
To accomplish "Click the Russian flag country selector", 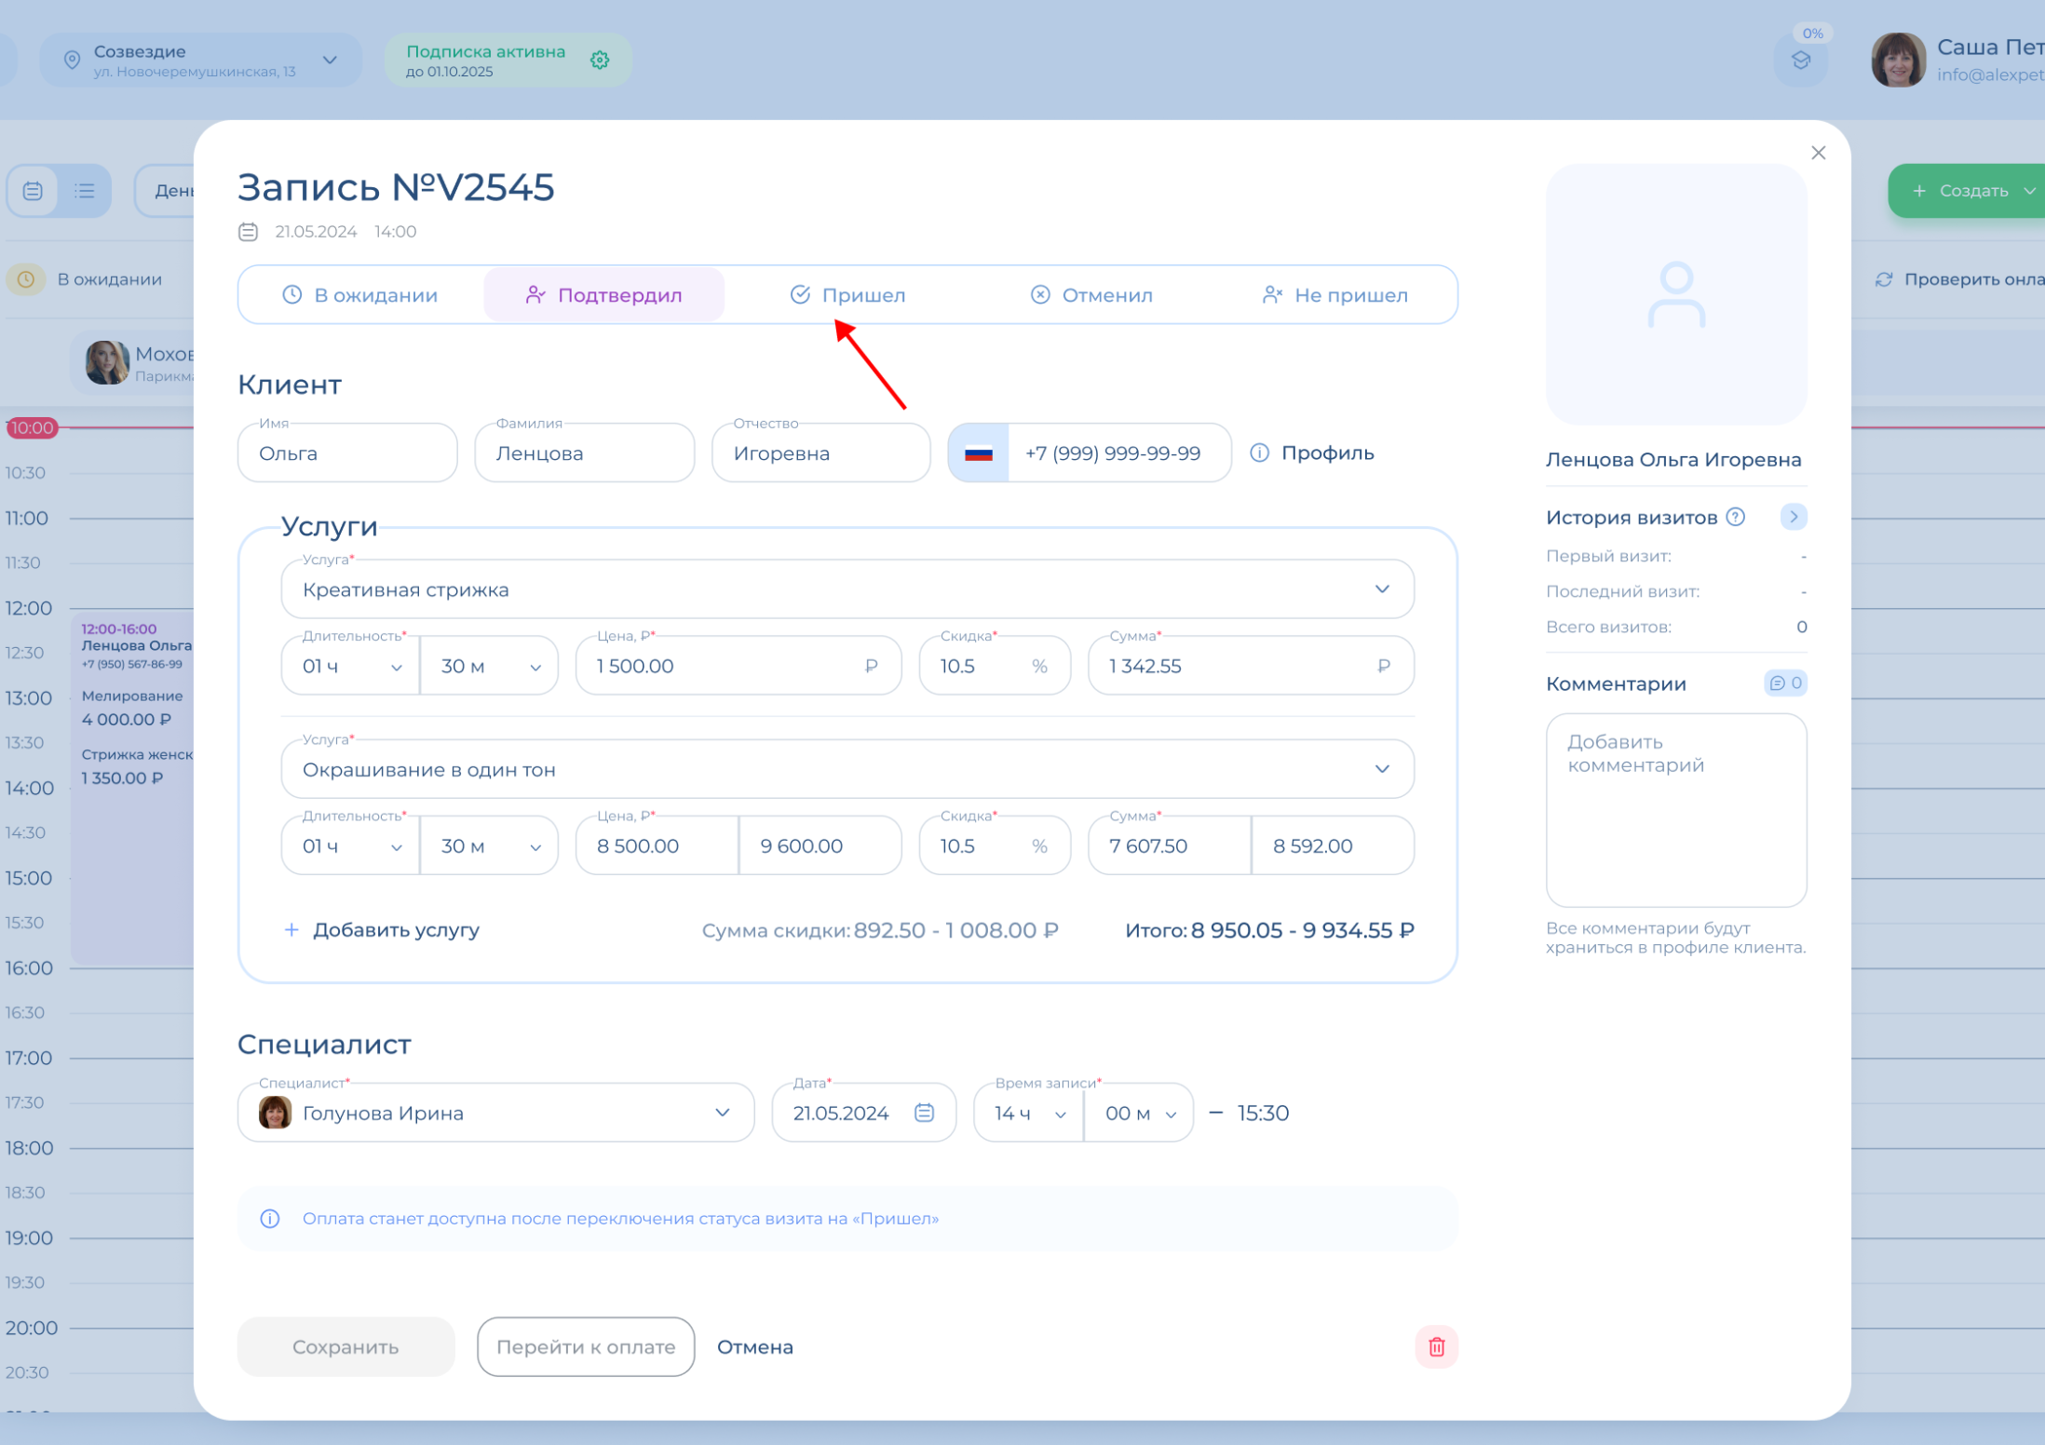I will click(979, 453).
